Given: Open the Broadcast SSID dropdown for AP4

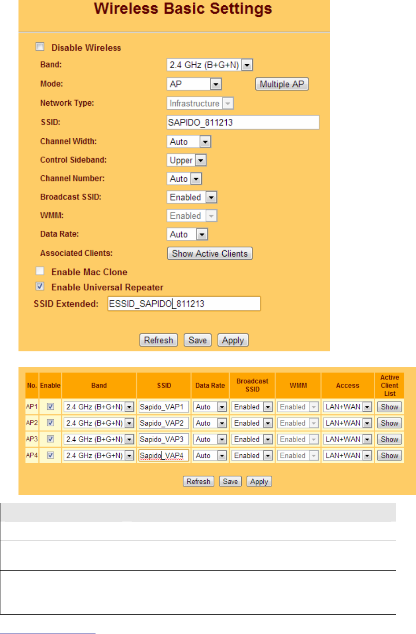Looking at the screenshot, I should [252, 456].
